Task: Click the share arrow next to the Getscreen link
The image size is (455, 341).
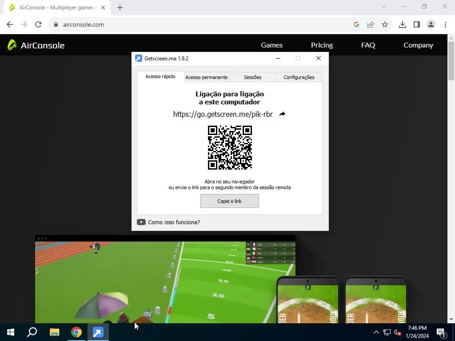Action: pos(282,114)
